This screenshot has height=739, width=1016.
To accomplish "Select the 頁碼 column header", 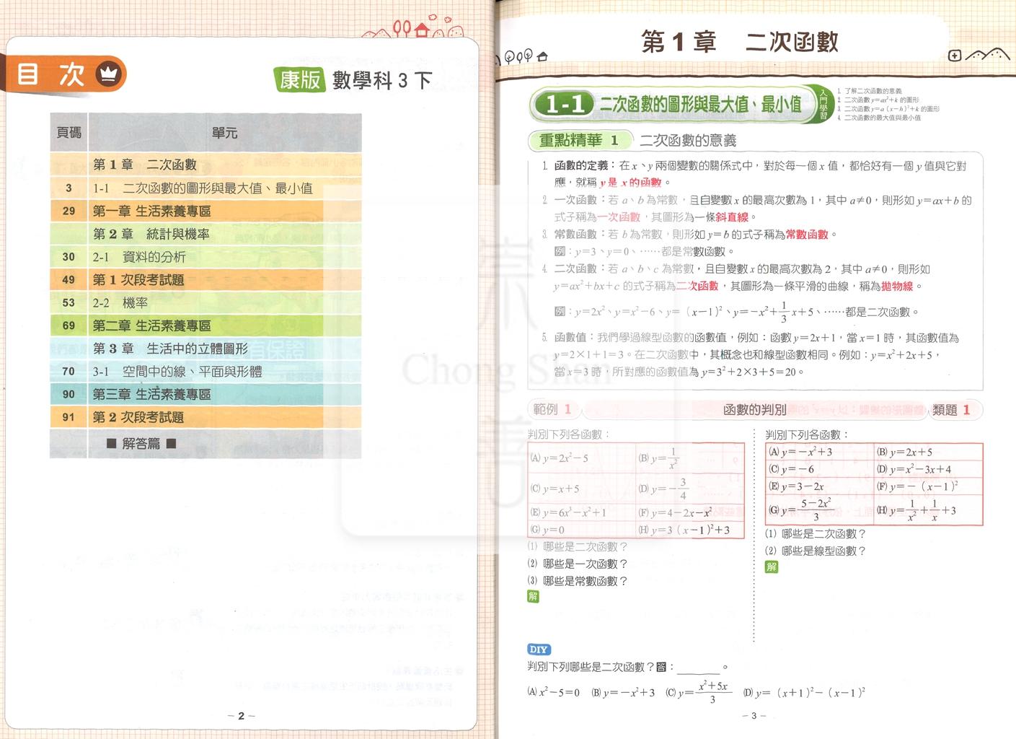I will (69, 133).
